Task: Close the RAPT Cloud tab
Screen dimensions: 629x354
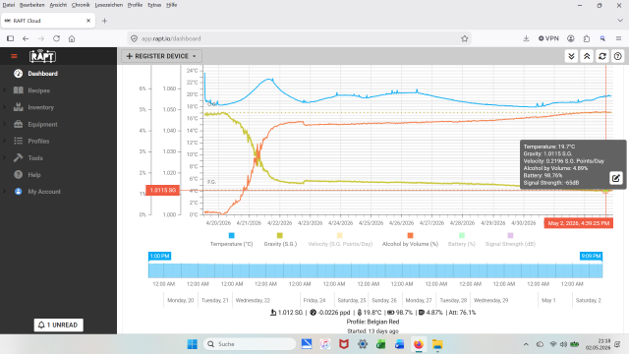Action: pos(88,21)
